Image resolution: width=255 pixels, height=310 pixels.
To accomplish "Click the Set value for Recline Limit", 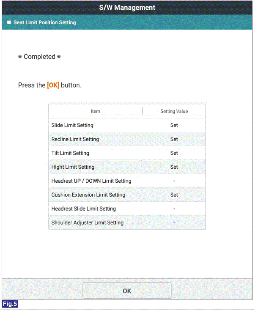I will click(x=174, y=139).
